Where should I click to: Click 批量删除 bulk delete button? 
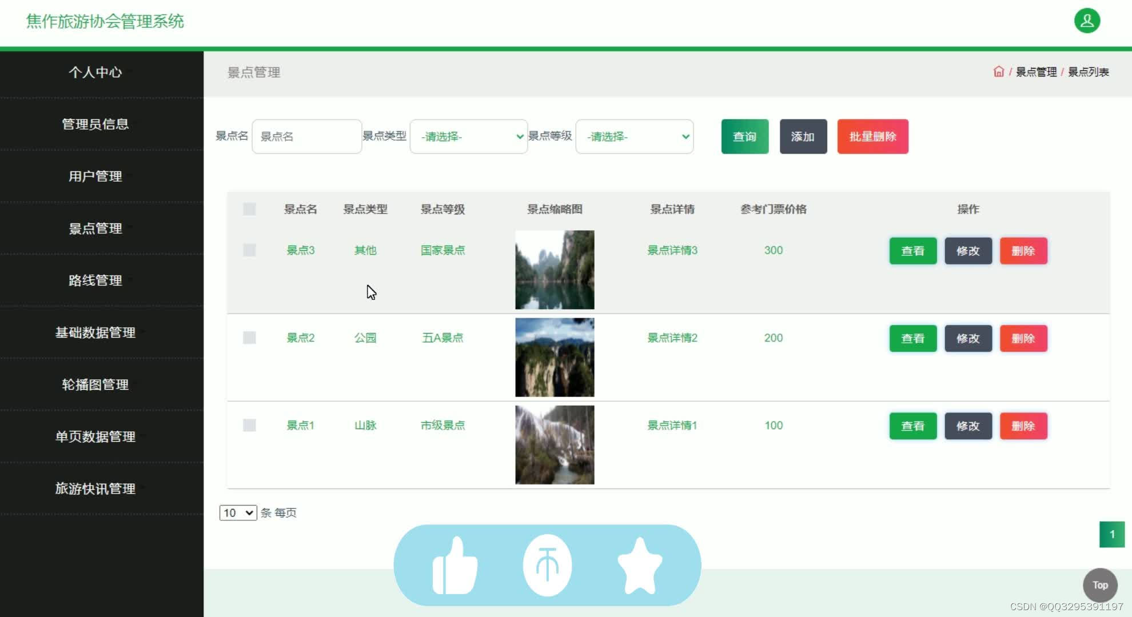click(873, 136)
